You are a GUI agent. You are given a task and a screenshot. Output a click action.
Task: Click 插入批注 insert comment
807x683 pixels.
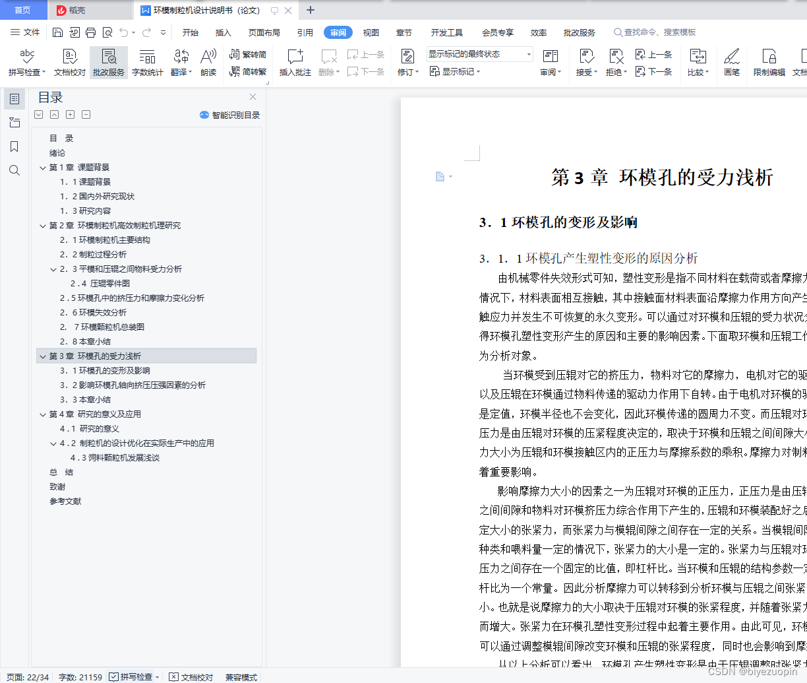pyautogui.click(x=295, y=63)
